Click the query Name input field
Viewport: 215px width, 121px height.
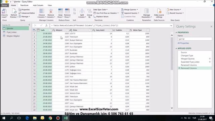click(x=195, y=39)
